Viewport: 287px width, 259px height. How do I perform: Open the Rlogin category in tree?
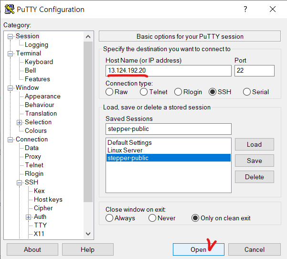click(x=34, y=174)
